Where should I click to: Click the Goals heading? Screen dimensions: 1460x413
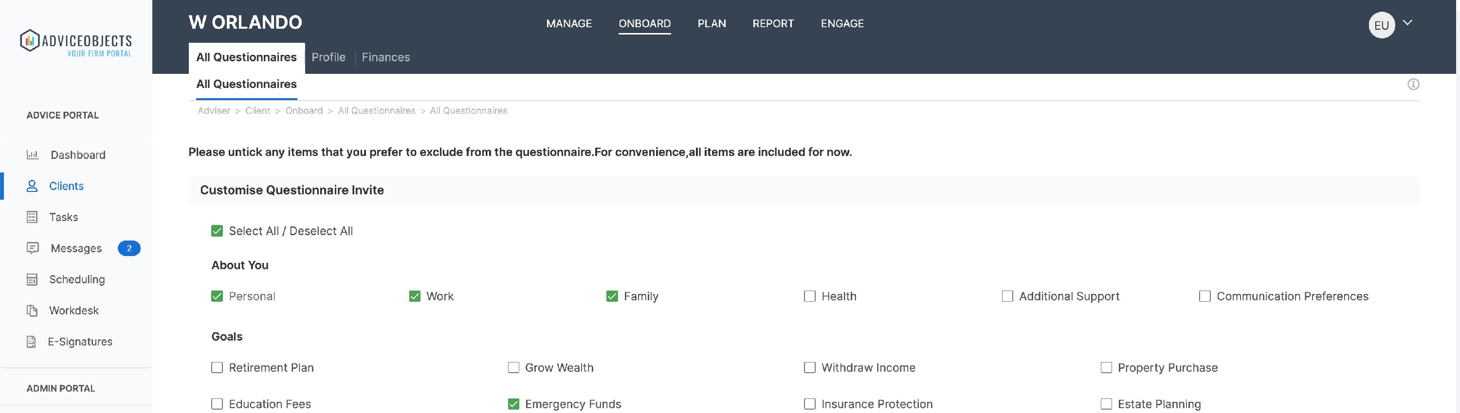coord(227,336)
